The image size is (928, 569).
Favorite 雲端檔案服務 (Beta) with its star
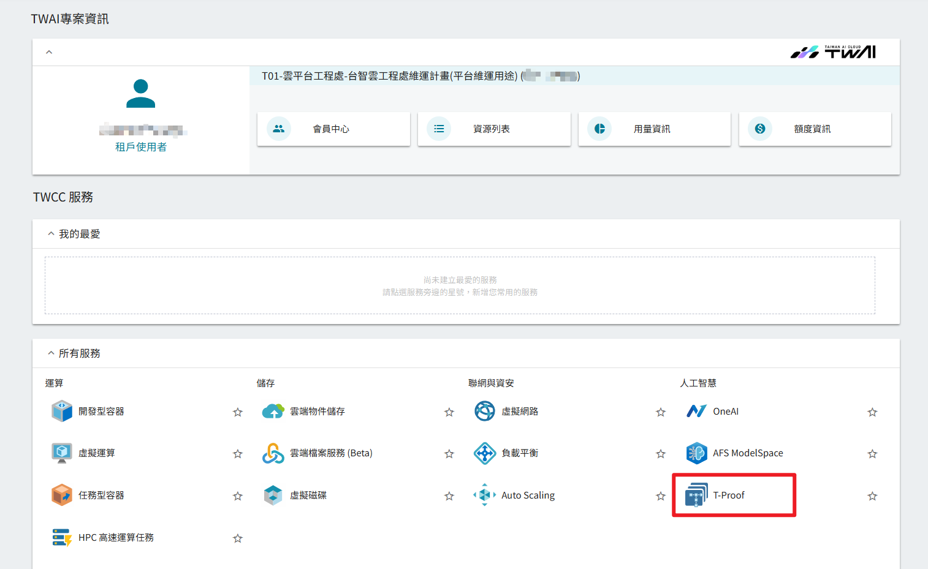pyautogui.click(x=449, y=454)
